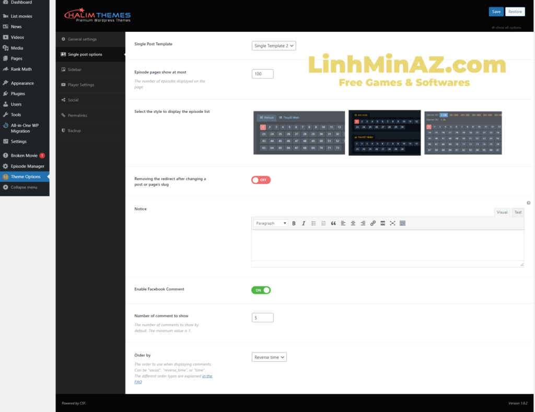The image size is (535, 412).
Task: Select first episode list style thumbnail
Action: pyautogui.click(x=299, y=133)
